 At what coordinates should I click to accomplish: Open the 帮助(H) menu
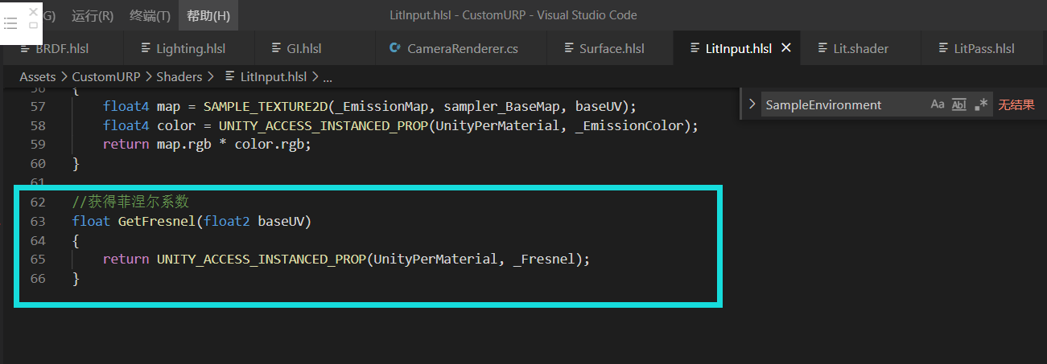pyautogui.click(x=208, y=15)
